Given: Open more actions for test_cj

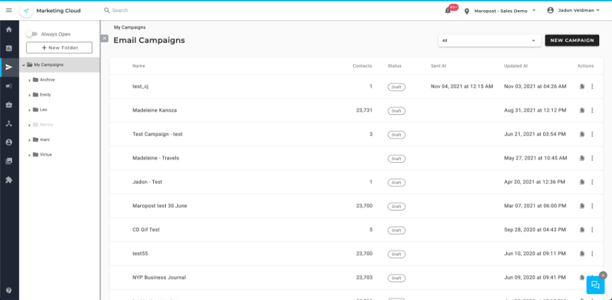Looking at the screenshot, I should (x=592, y=87).
